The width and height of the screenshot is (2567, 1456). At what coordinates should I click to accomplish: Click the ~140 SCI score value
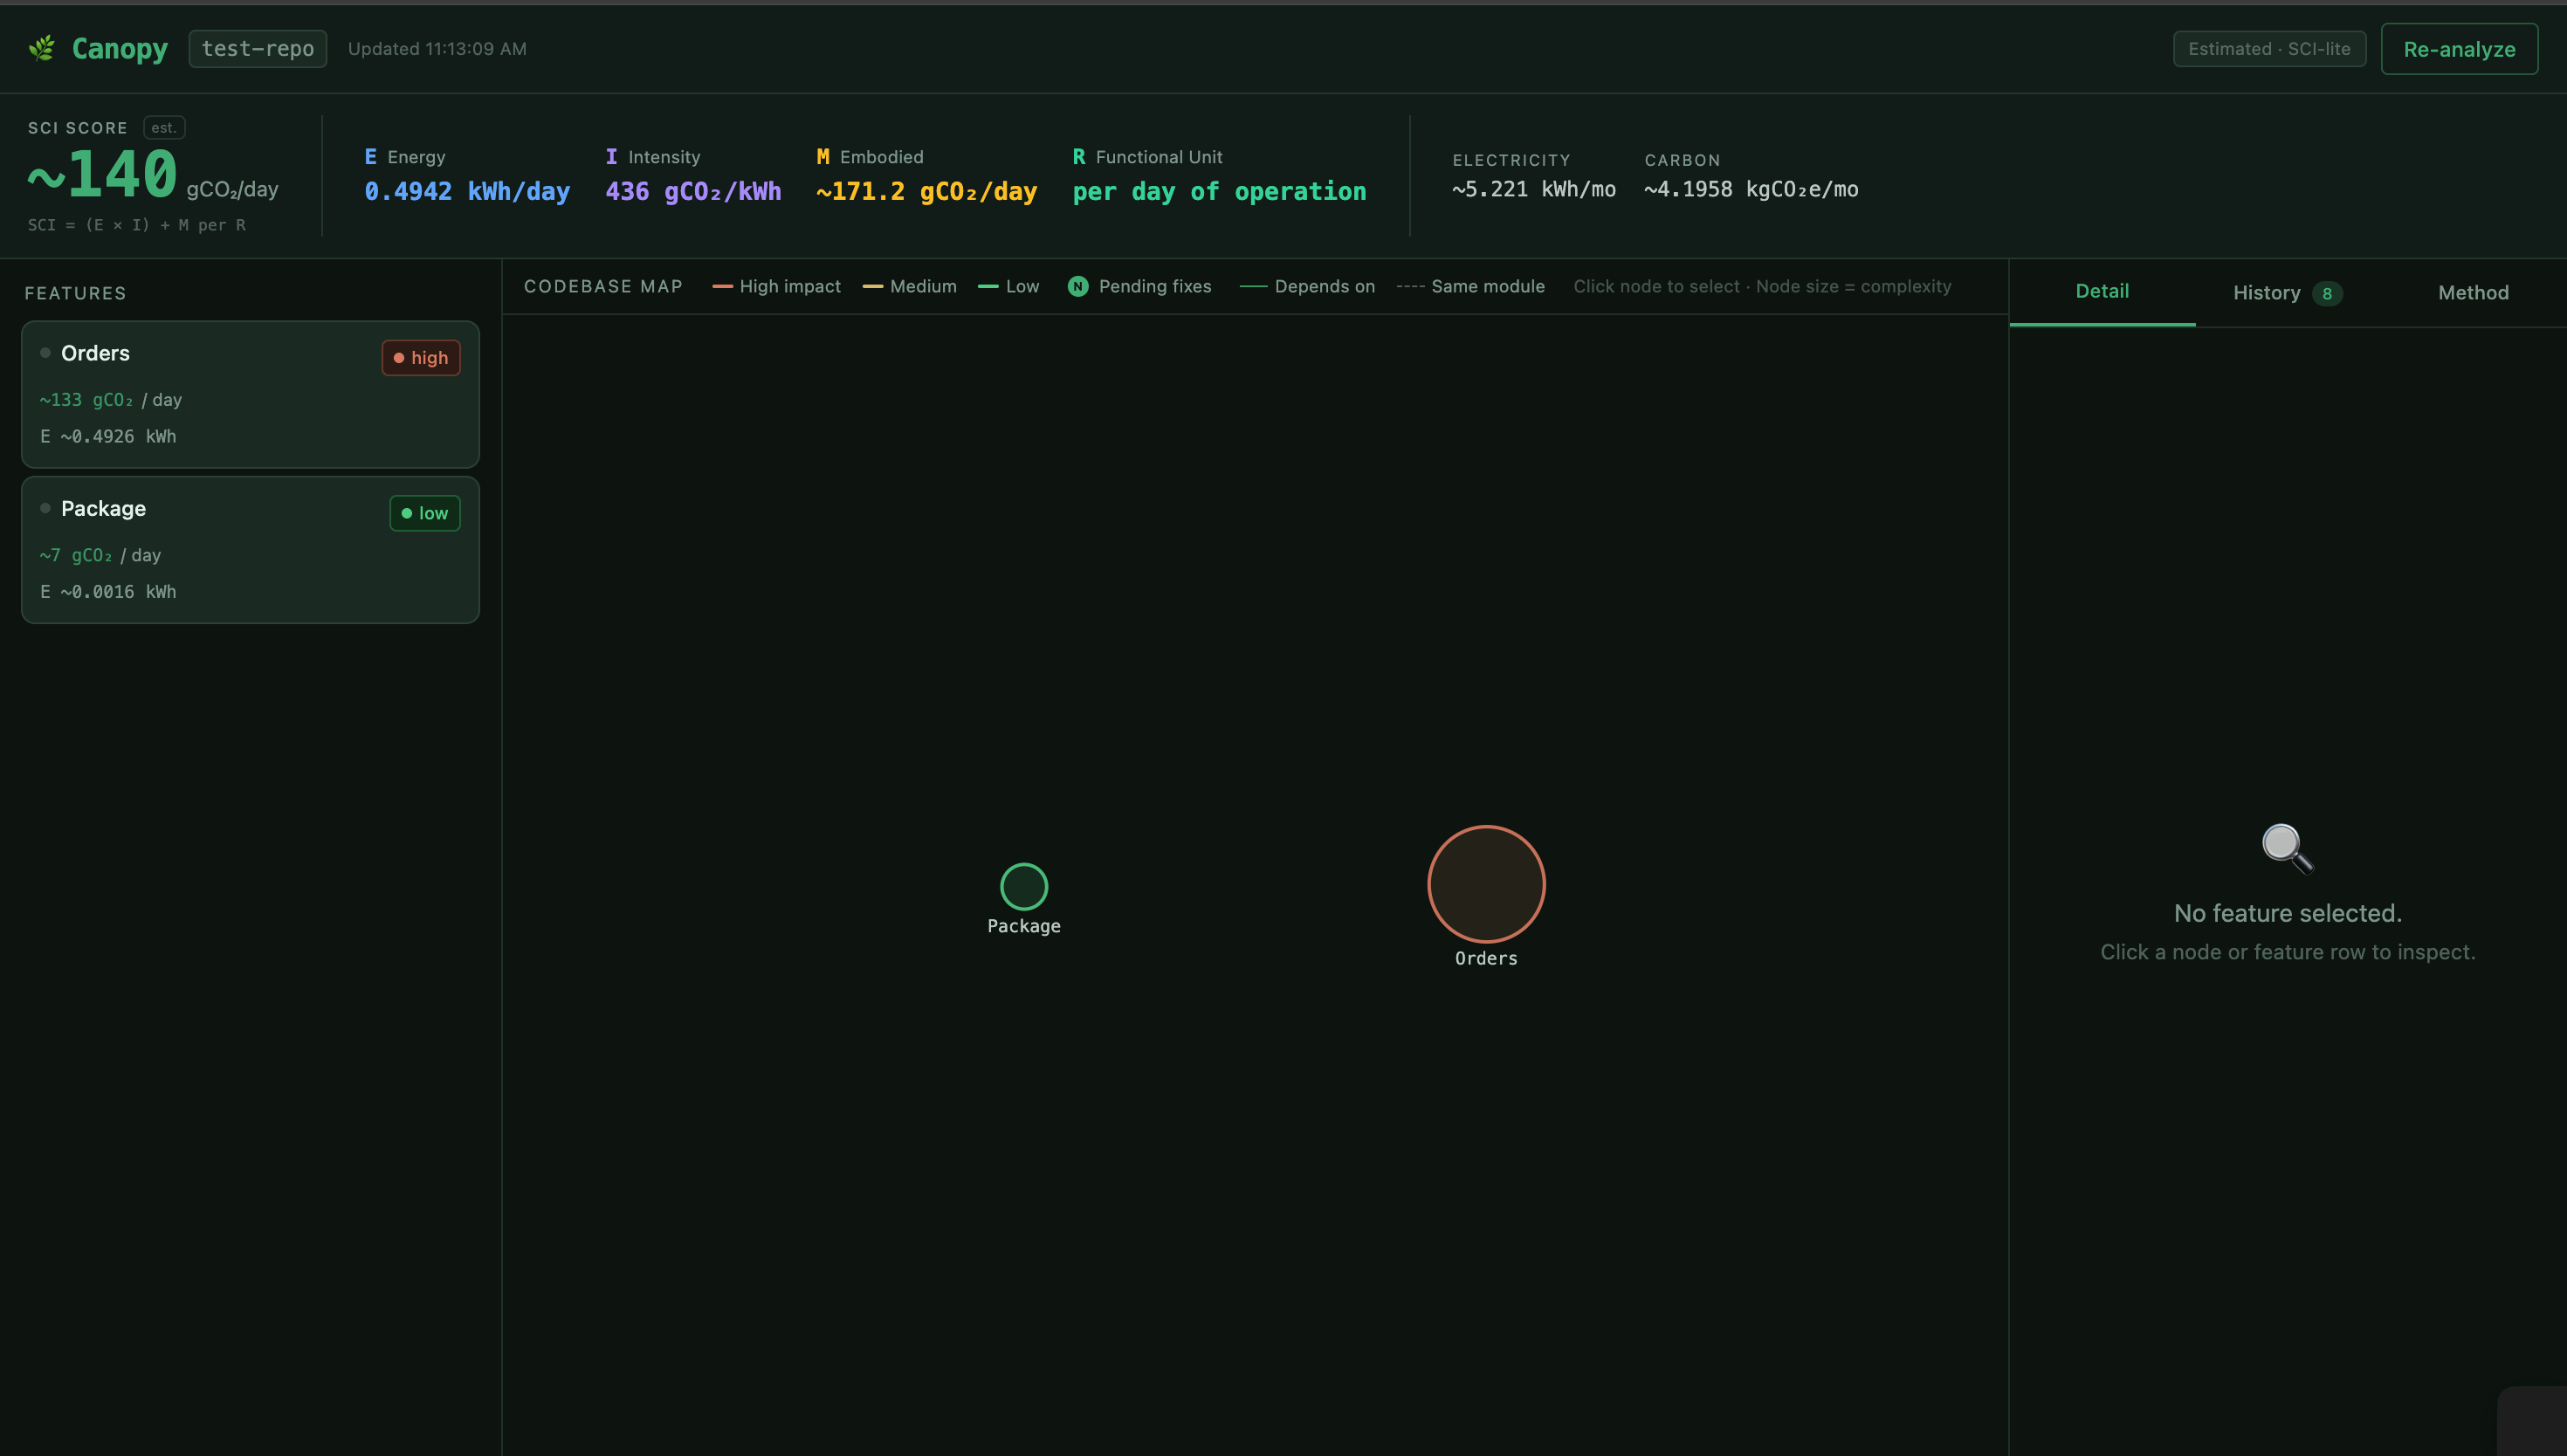tap(104, 175)
